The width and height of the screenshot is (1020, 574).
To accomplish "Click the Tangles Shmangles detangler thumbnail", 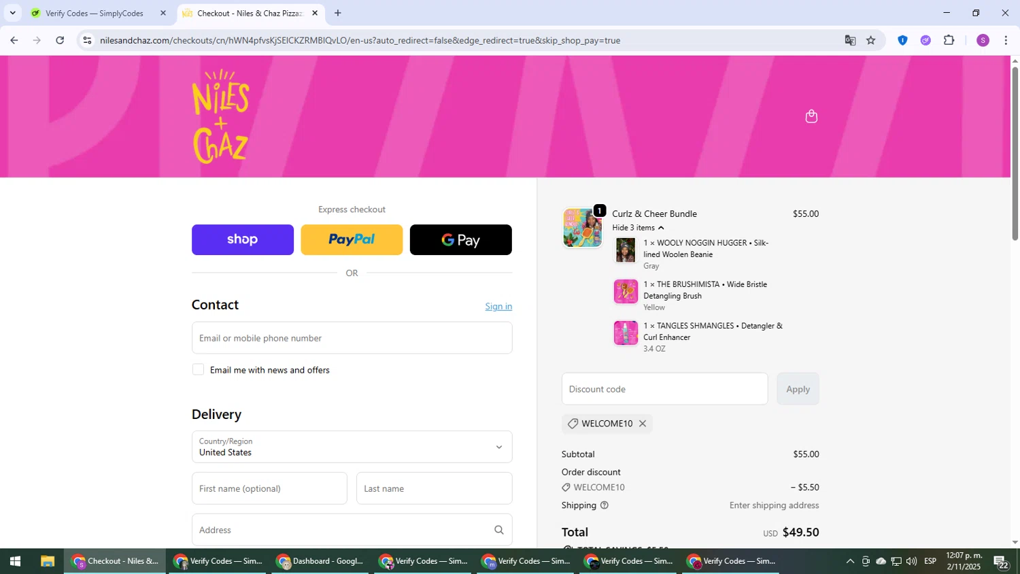I will [x=626, y=333].
